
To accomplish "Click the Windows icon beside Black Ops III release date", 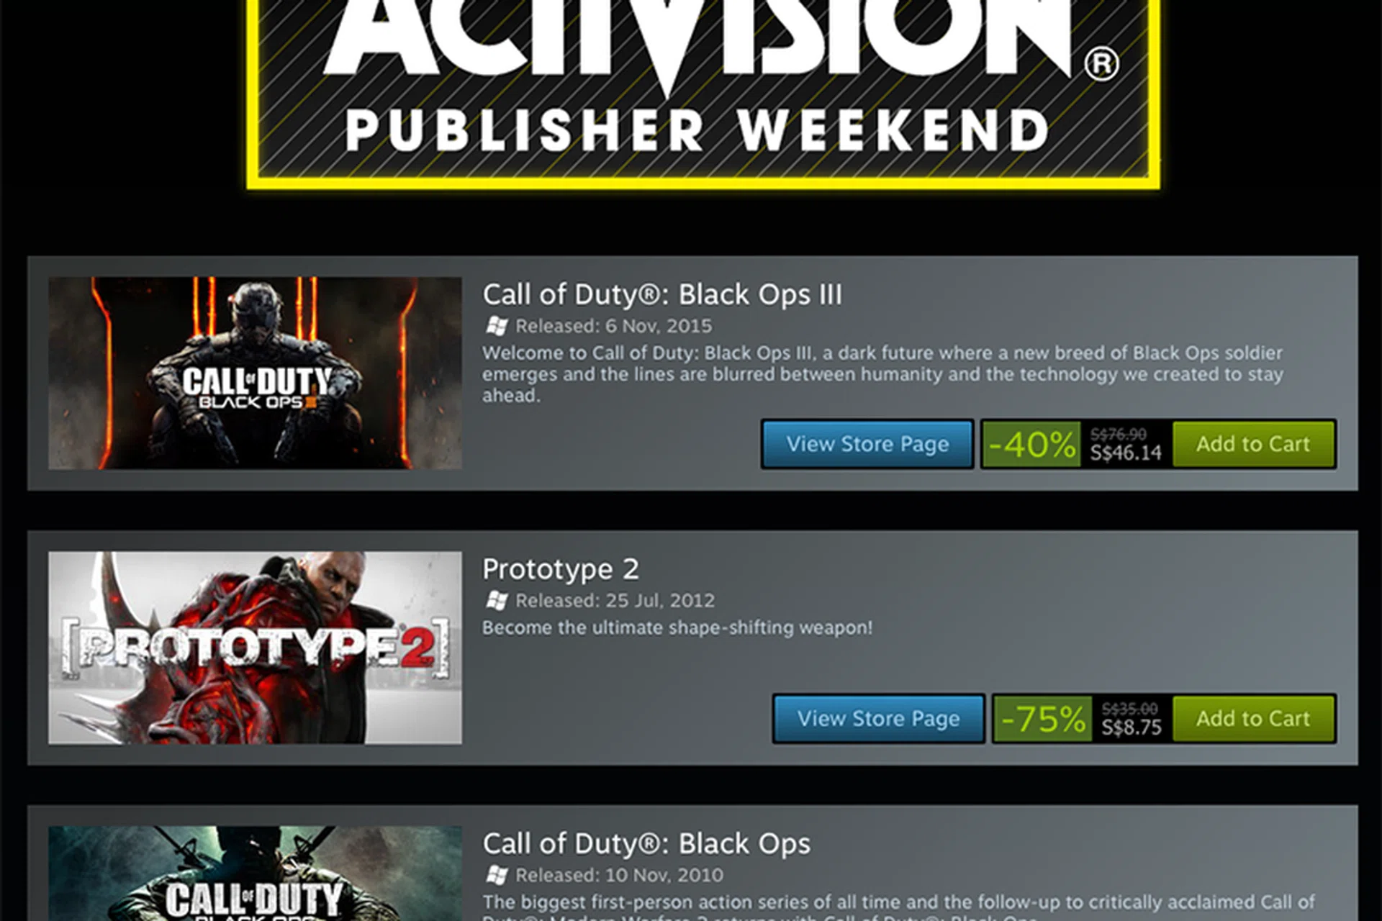I will (x=497, y=326).
